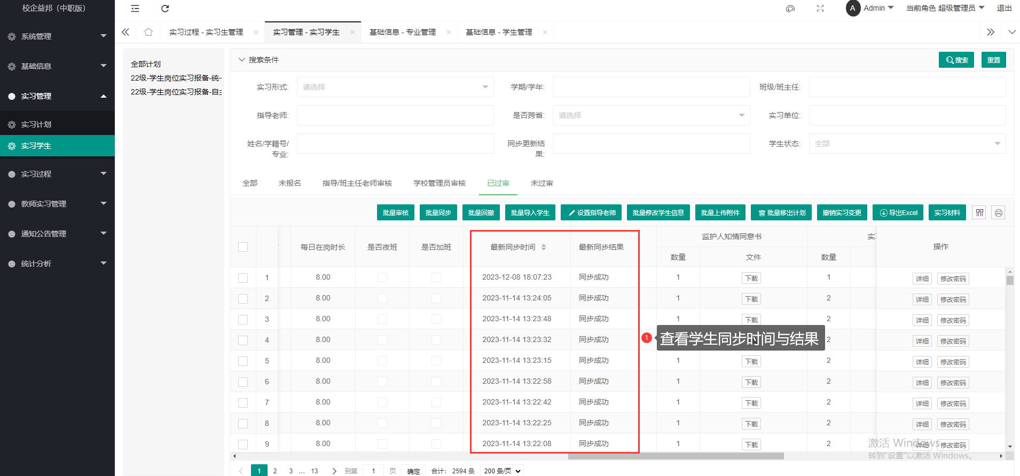Click the refresh page icon
This screenshot has width=1020, height=476.
(165, 9)
